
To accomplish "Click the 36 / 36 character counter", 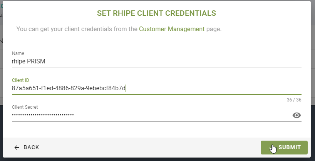I will coord(294,100).
